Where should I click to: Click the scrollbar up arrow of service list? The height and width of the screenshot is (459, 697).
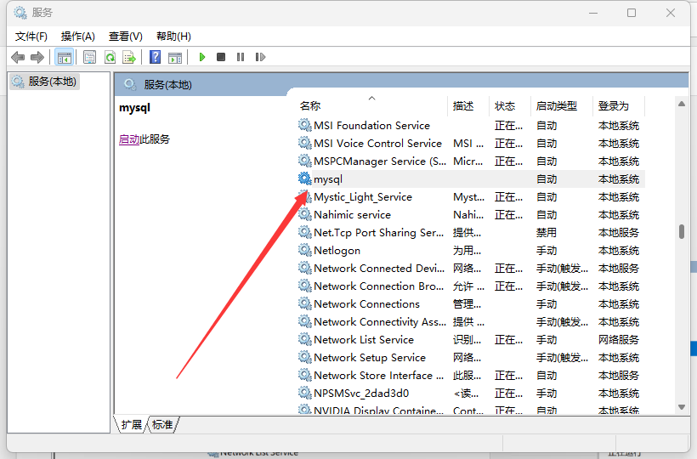(x=682, y=104)
